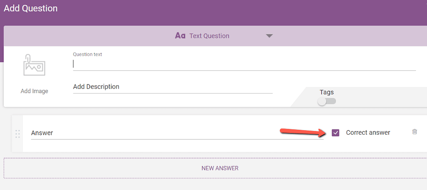
Task: Click the small Question text field label
Action: (x=87, y=54)
